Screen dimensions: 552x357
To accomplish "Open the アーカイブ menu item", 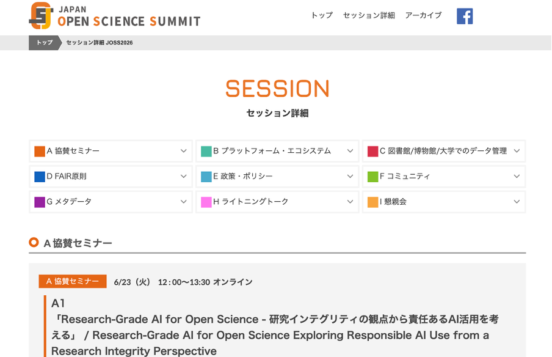I will [423, 15].
